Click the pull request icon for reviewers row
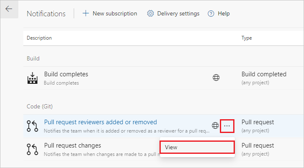 point(32,125)
